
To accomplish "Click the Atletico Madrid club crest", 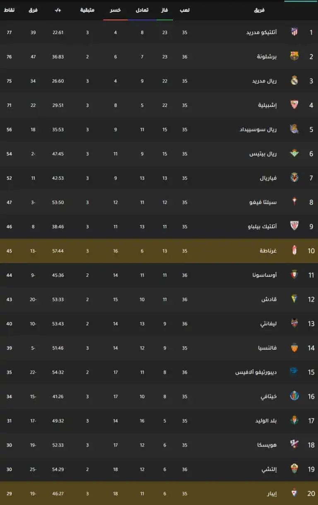I will 294,32.
